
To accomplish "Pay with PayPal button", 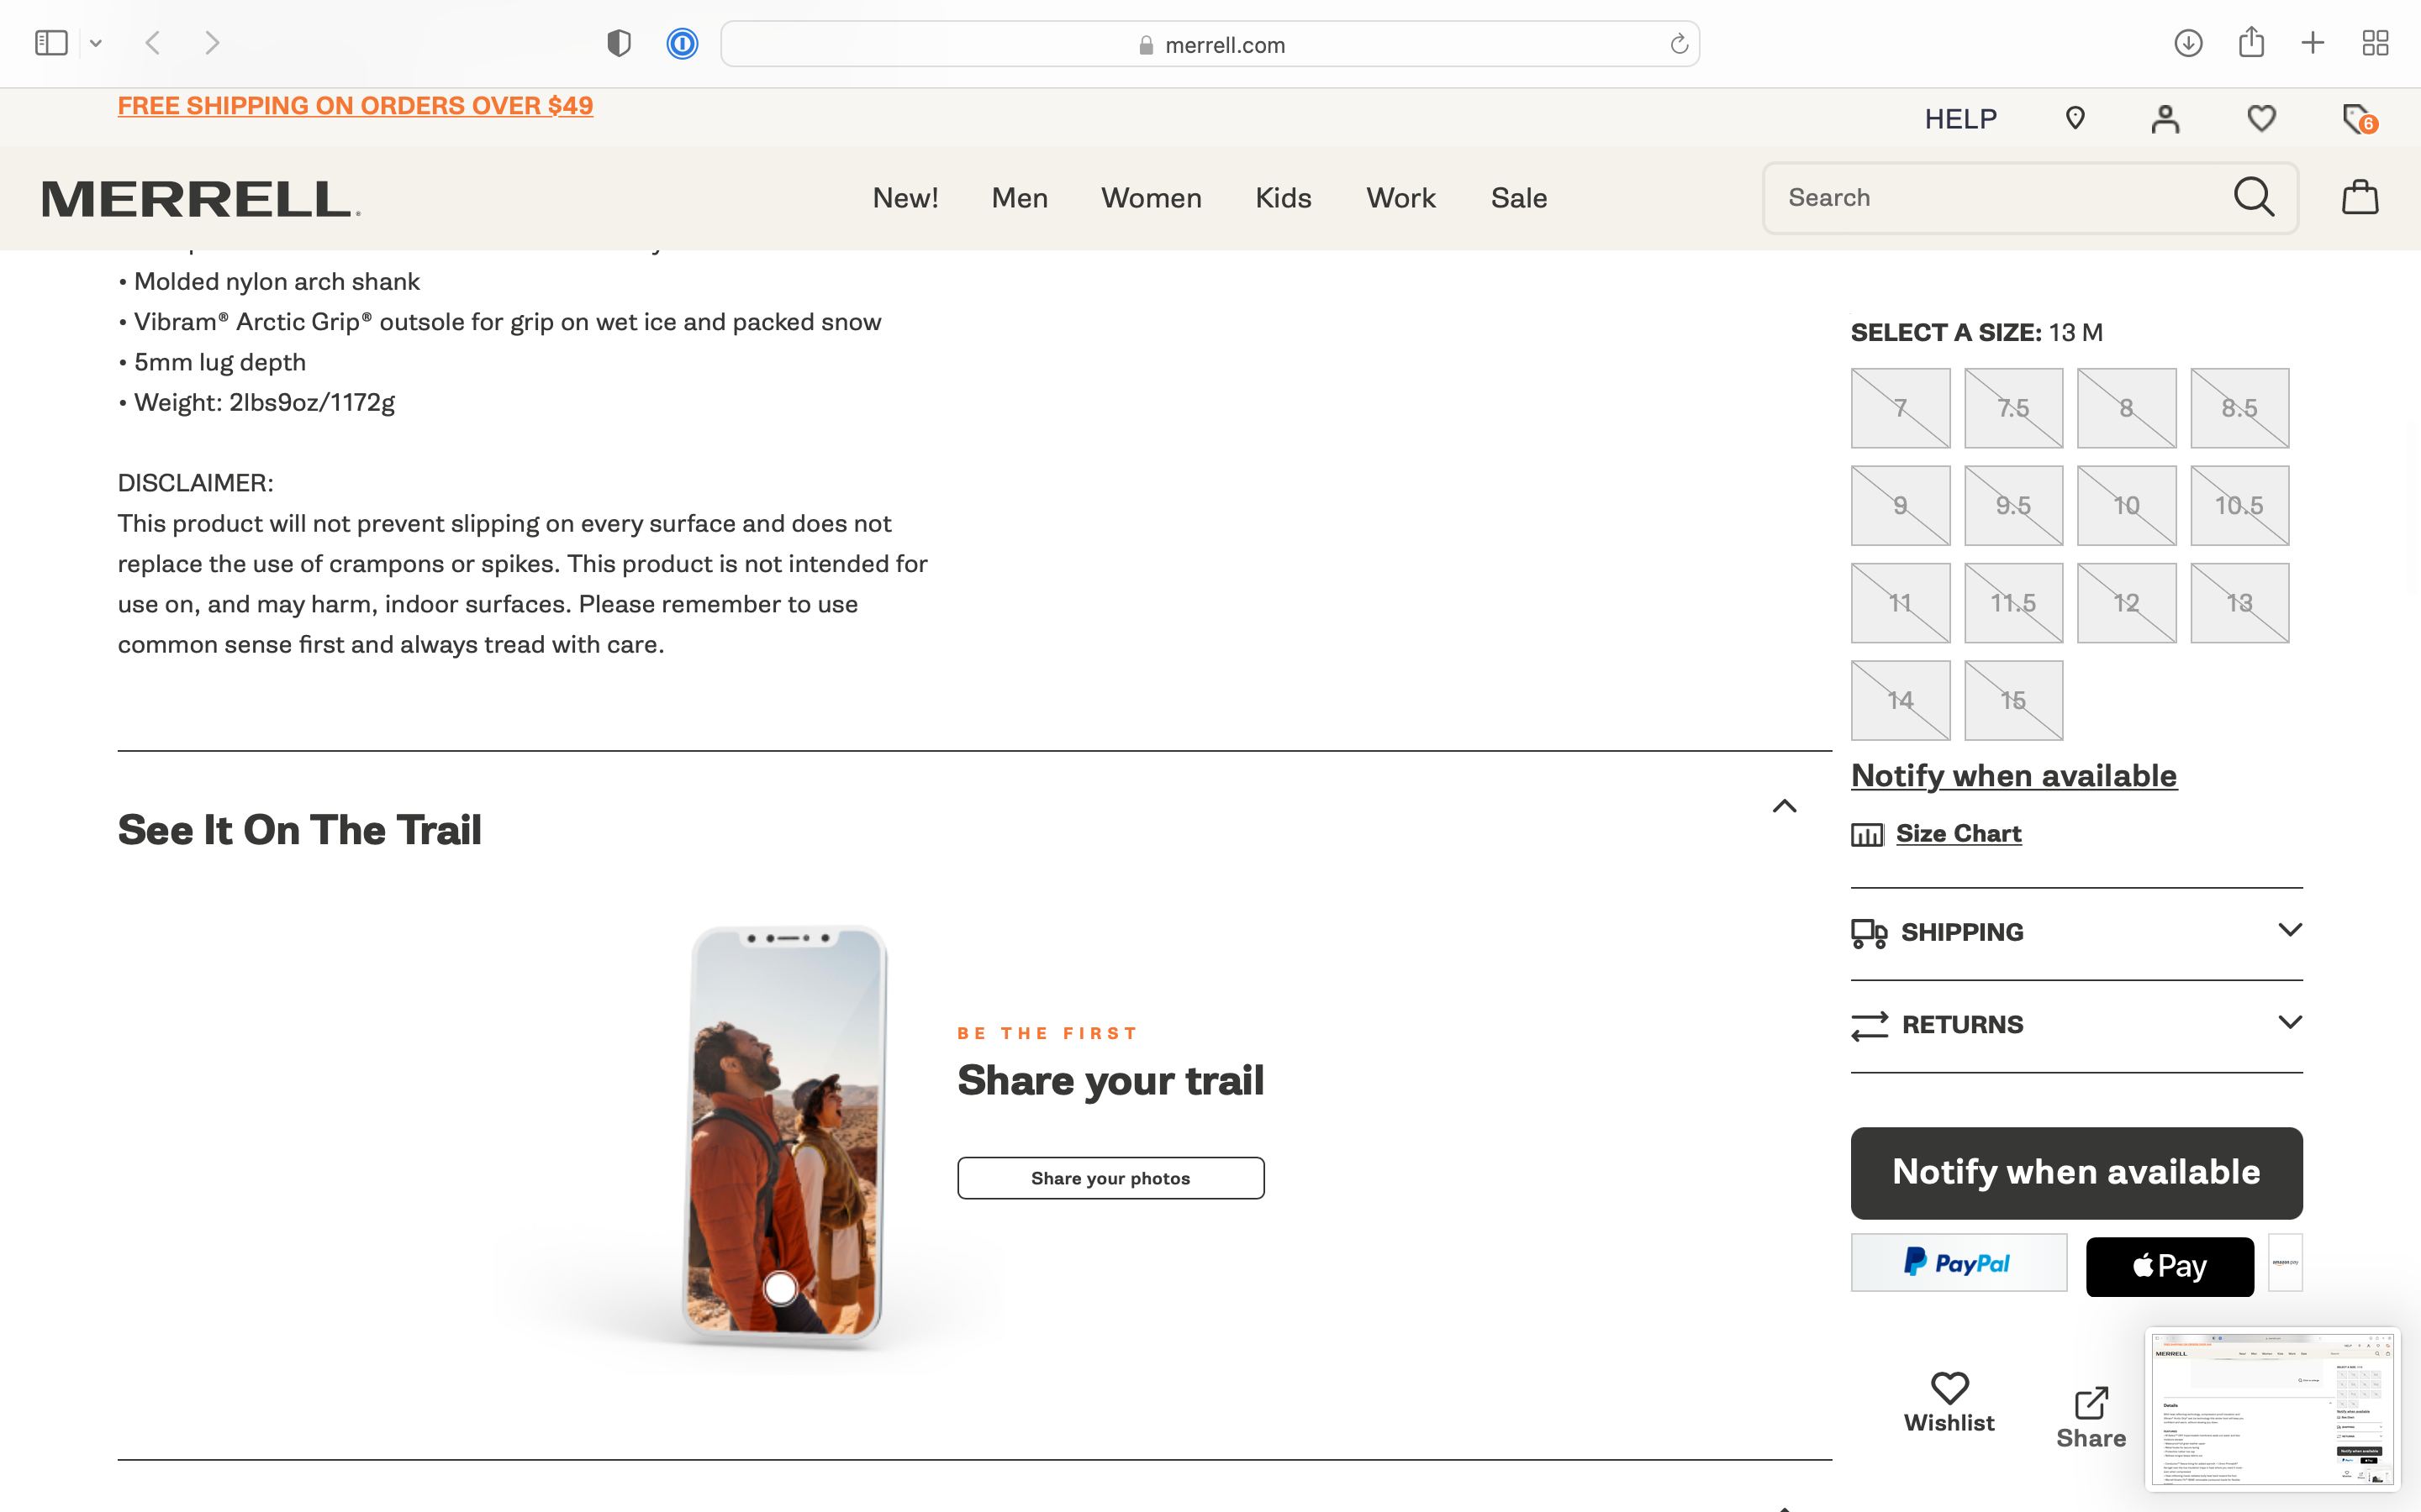I will coord(1959,1263).
